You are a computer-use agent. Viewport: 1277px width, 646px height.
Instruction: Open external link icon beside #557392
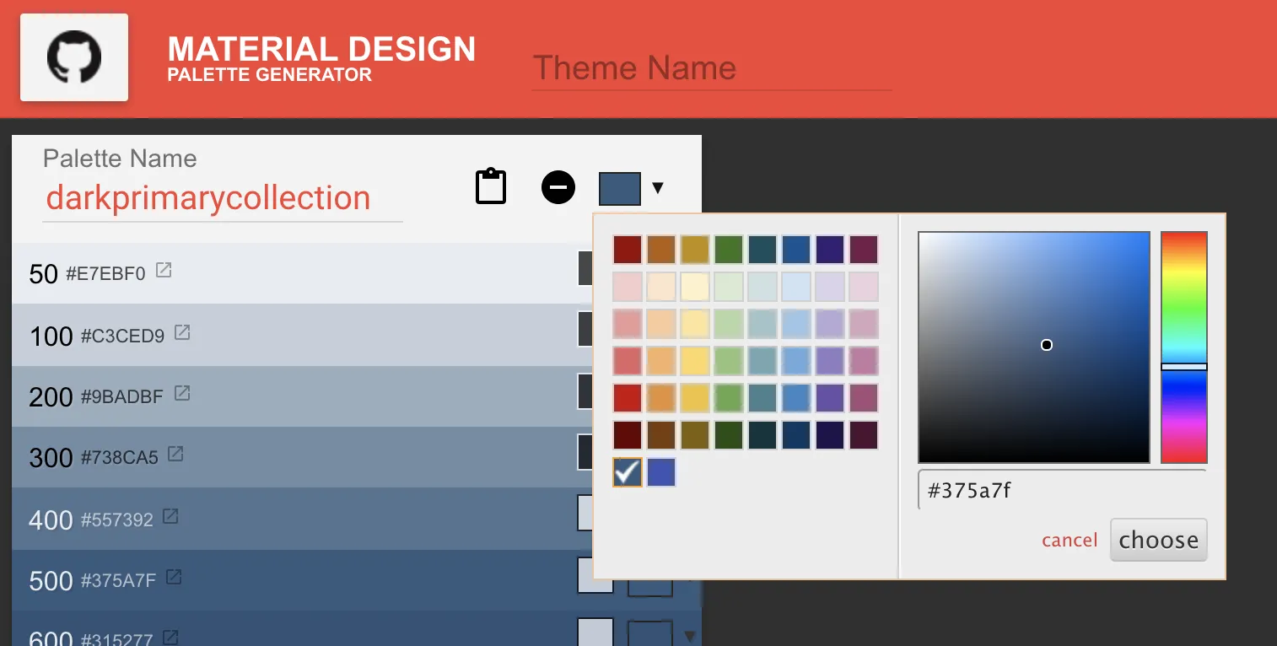click(x=170, y=515)
